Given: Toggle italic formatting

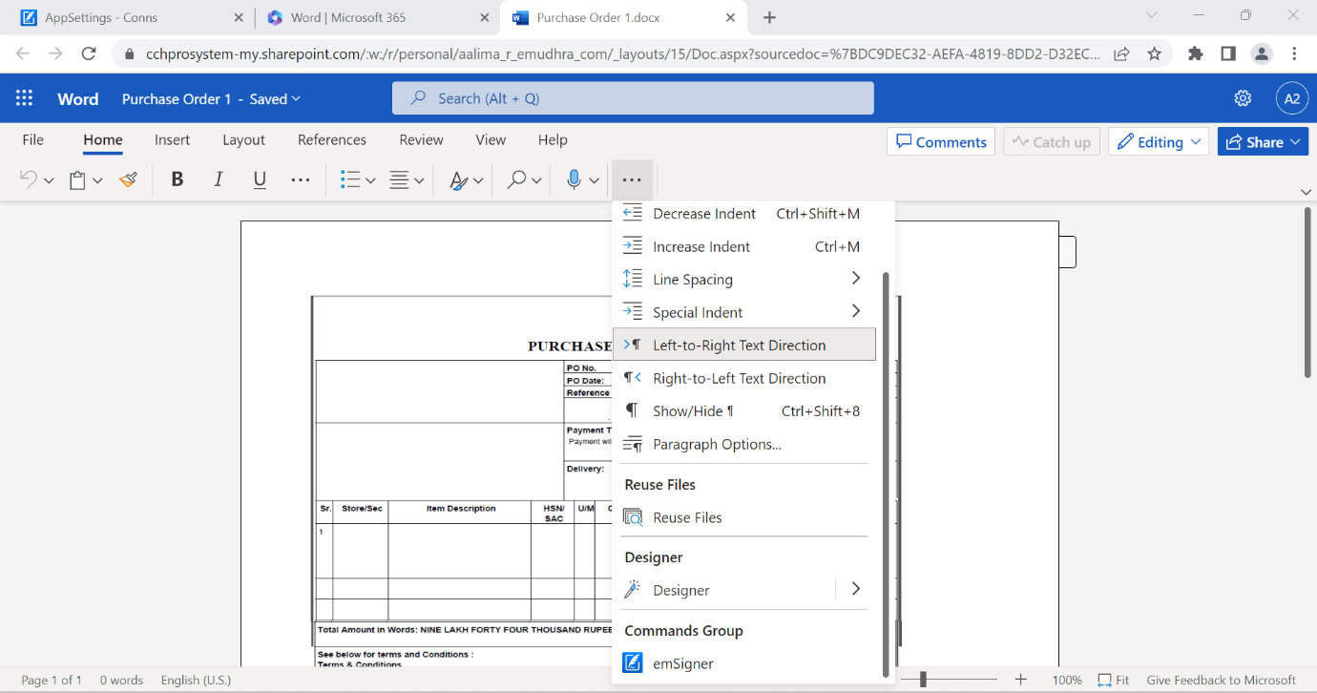Looking at the screenshot, I should click(219, 179).
